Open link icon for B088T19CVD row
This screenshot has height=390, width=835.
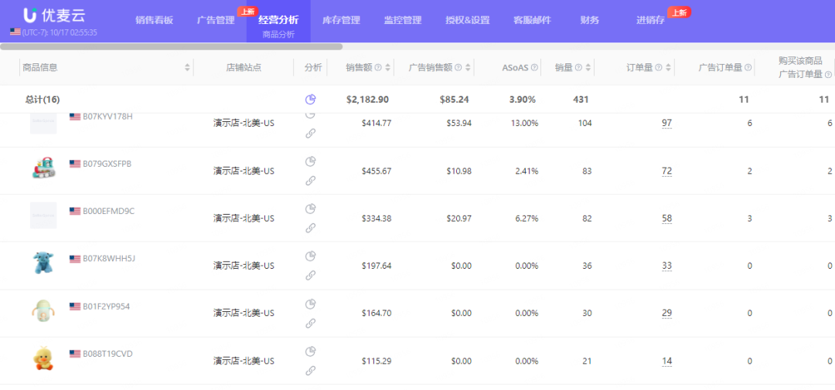(x=311, y=371)
